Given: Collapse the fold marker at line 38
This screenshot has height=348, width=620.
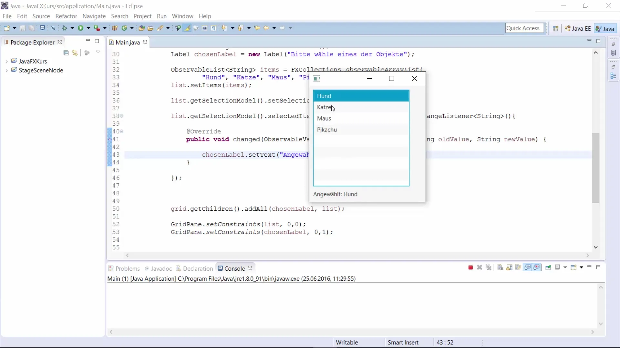Looking at the screenshot, I should (x=122, y=116).
